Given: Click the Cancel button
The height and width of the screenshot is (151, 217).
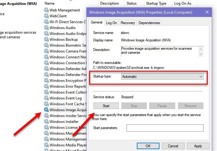Looking at the screenshot, I should point(173,146).
